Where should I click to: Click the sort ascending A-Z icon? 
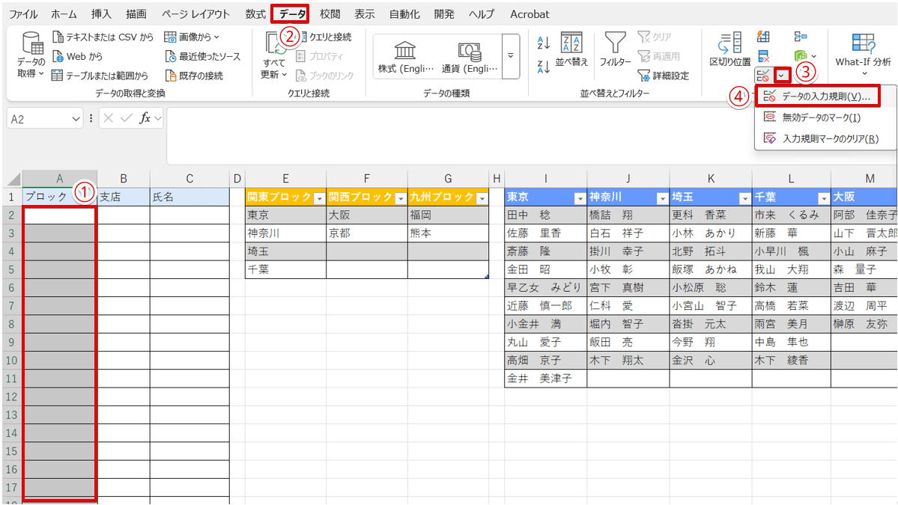coord(544,43)
